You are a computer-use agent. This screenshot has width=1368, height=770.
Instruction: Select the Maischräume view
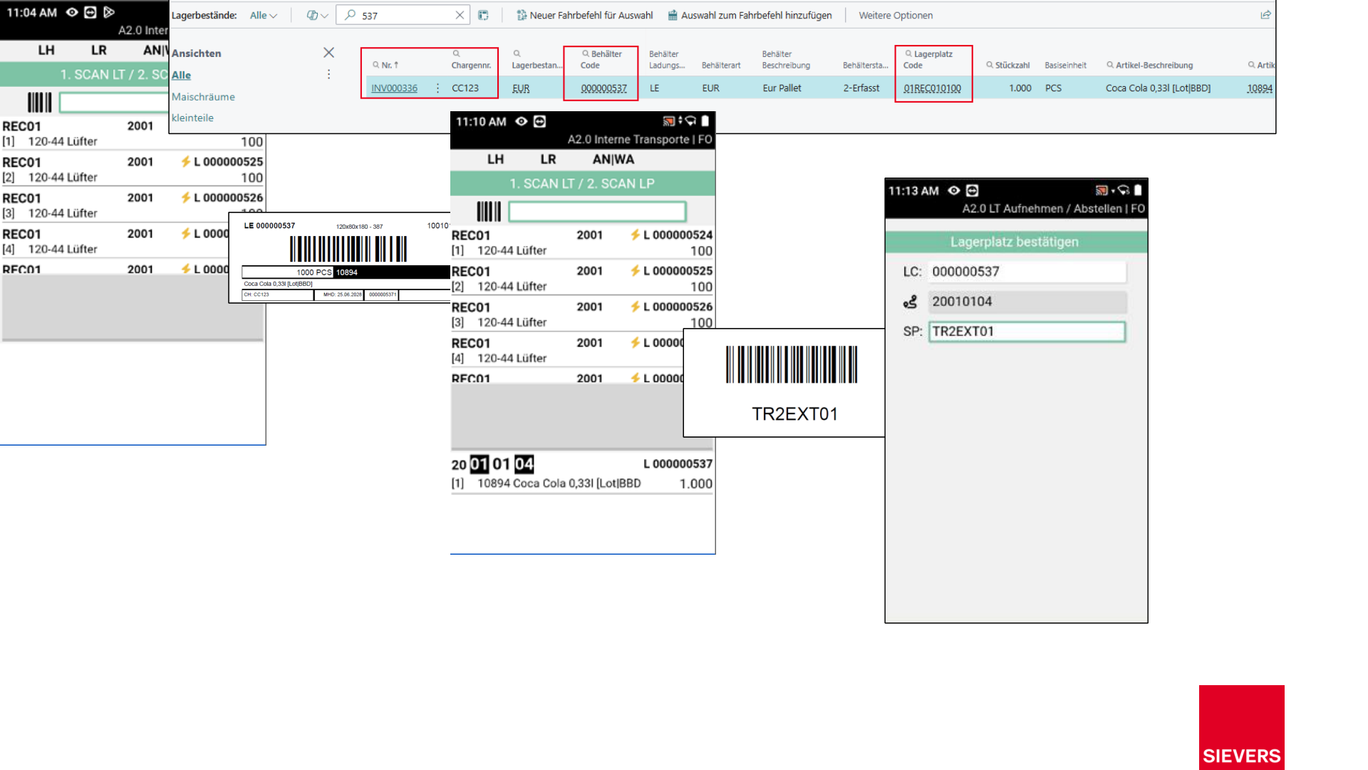203,96
